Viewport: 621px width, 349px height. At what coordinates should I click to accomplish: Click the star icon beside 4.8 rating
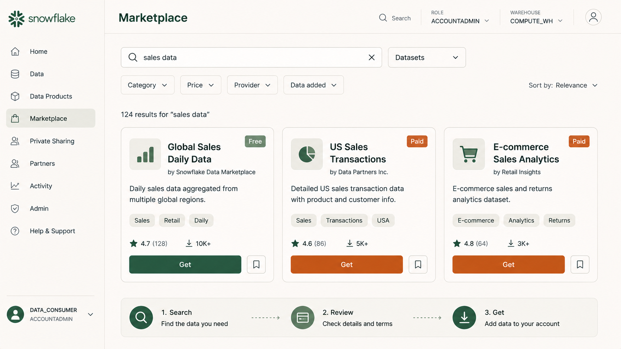click(457, 243)
